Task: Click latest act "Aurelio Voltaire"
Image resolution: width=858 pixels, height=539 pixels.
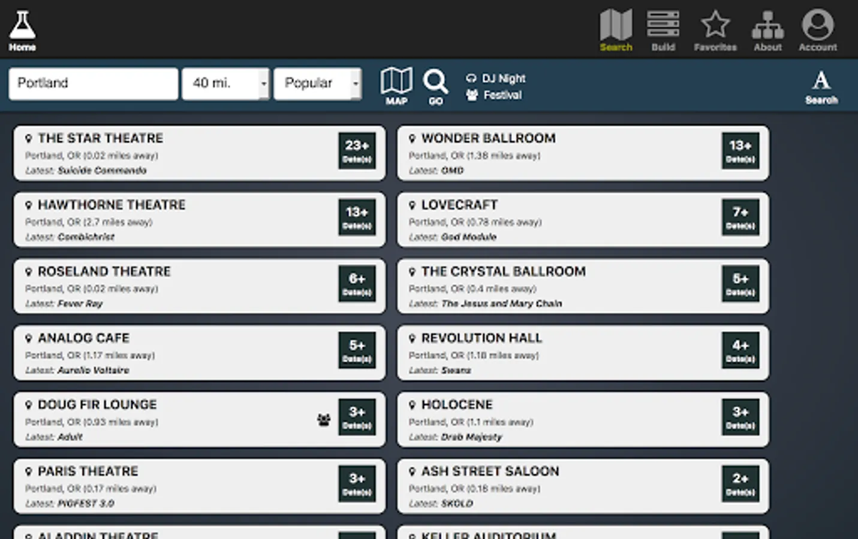Action: (94, 370)
